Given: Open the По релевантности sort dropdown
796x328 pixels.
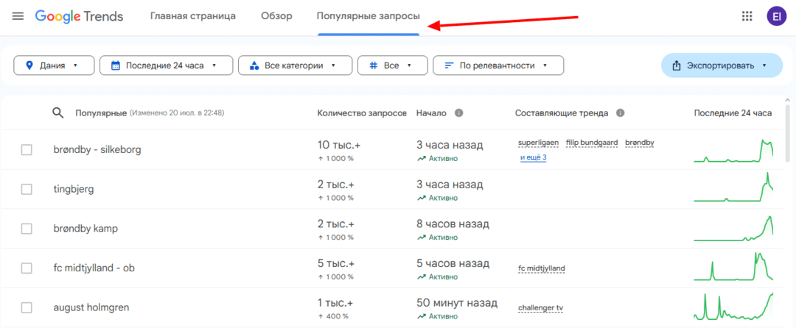Looking at the screenshot, I should coord(498,65).
